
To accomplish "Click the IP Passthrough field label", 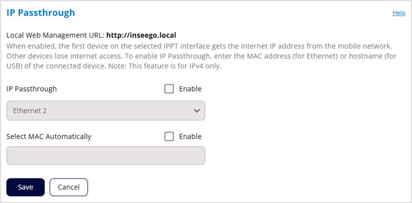I will click(31, 89).
